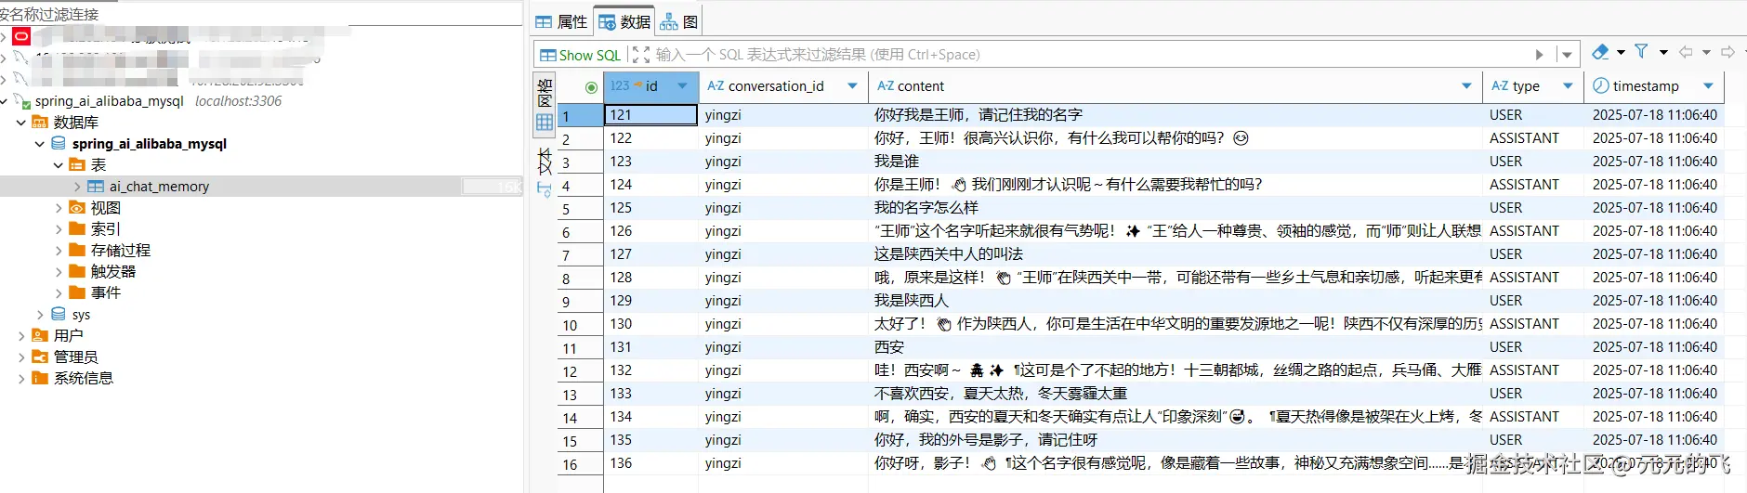
Task: Click the connection name filter field
Action: [260, 14]
